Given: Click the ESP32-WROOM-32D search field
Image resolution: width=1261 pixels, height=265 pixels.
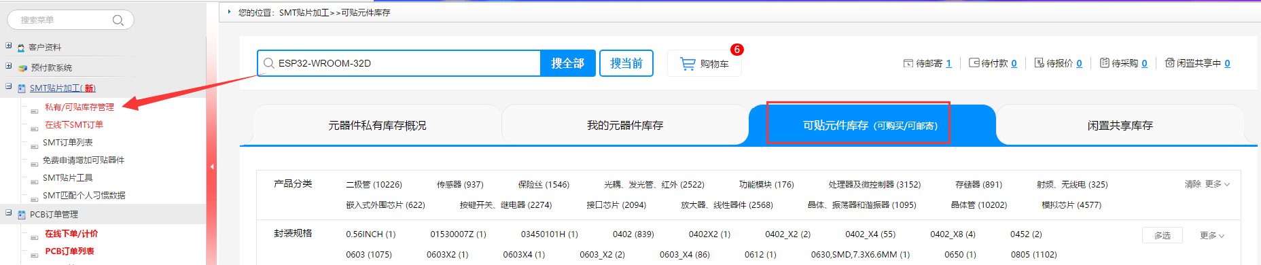Looking at the screenshot, I should coord(399,63).
